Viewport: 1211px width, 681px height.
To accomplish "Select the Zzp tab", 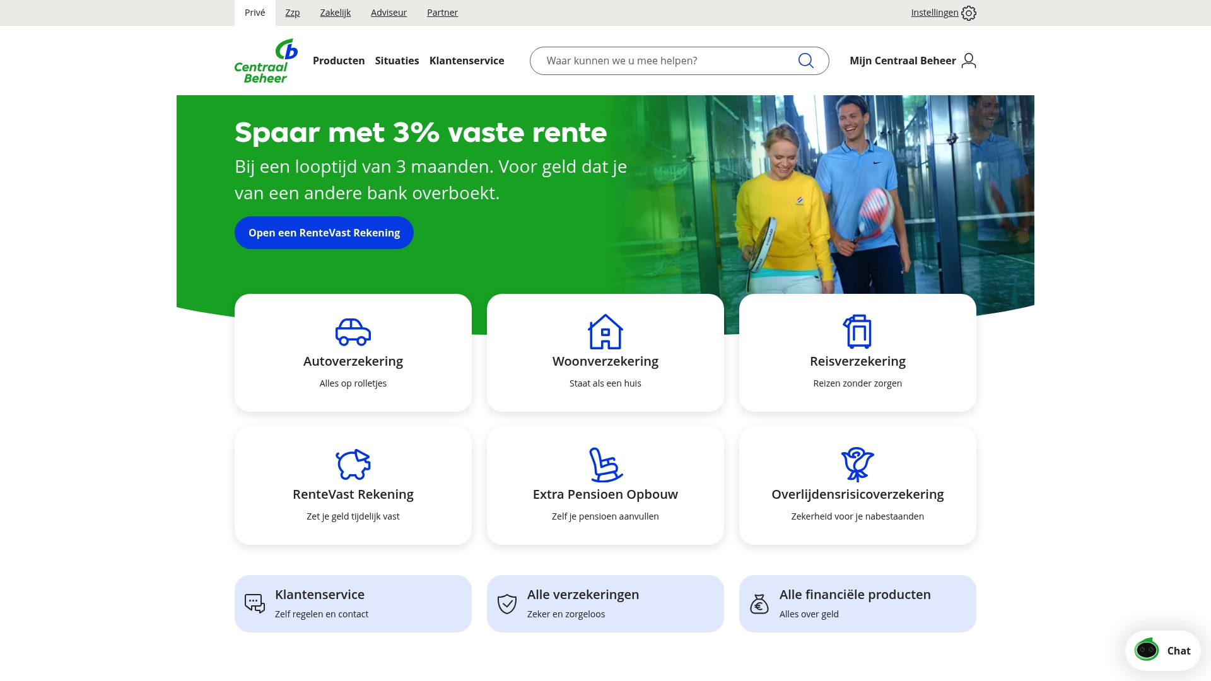I will point(292,13).
